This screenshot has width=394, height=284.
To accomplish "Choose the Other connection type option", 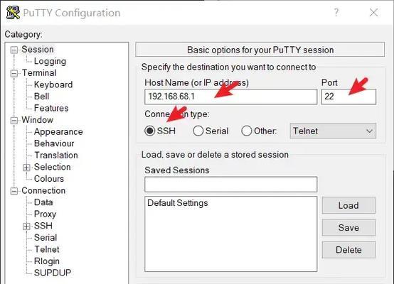I will tap(246, 131).
